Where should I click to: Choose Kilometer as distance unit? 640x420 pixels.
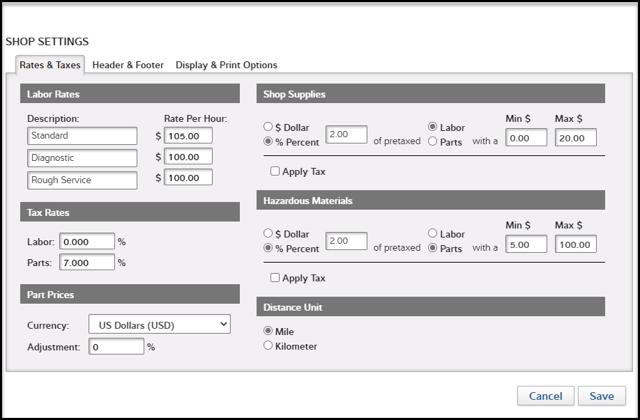(x=268, y=345)
